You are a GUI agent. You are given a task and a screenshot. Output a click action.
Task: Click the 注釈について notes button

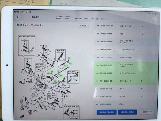click(147, 112)
